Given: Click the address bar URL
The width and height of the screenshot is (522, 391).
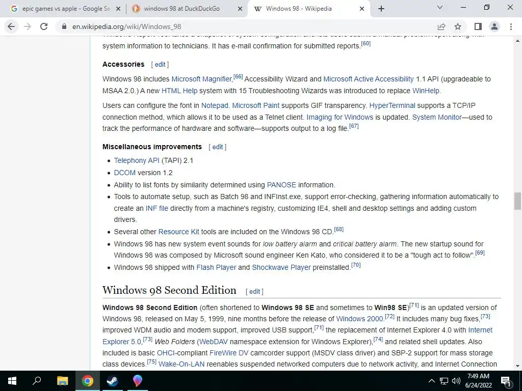Looking at the screenshot, I should click(x=126, y=26).
